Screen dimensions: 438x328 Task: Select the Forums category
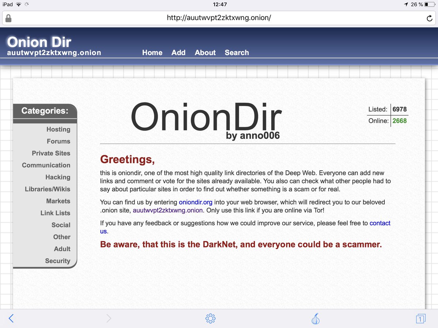(x=58, y=141)
